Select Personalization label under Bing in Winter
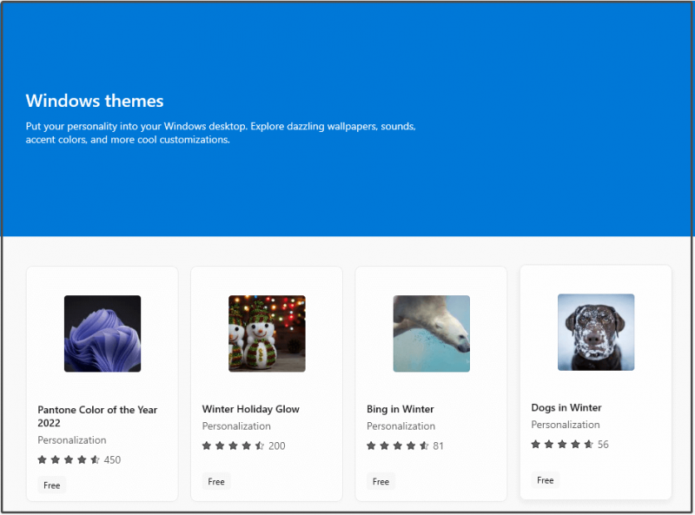The width and height of the screenshot is (695, 515). 401,426
